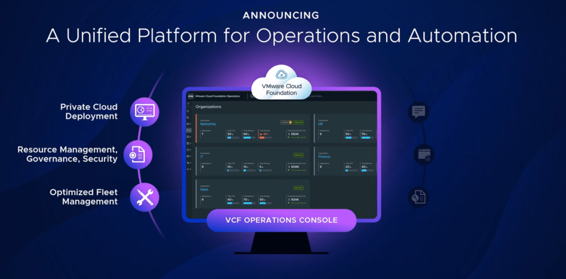Open the Marketing organization link
Viewport: 566px width, 279px height.
click(208, 124)
